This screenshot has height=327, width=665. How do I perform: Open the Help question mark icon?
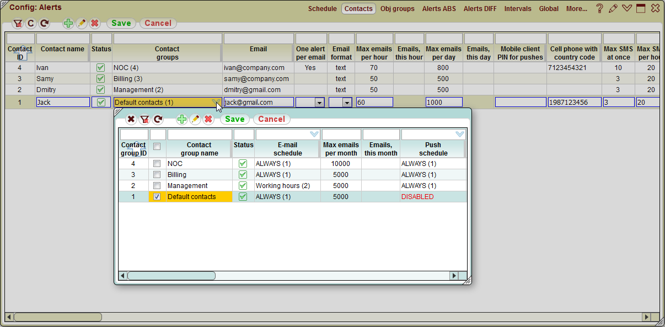[x=599, y=8]
